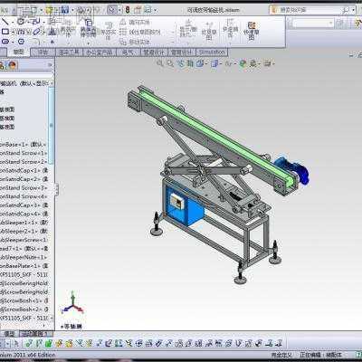362x362 pixels.
Task: Open the search options dropdown arrow
Action: click(x=354, y=10)
